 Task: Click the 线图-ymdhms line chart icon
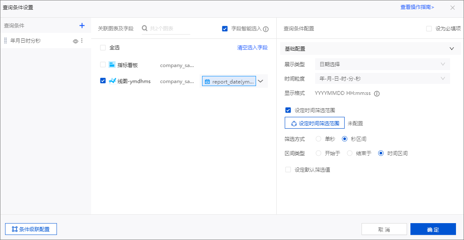112,81
